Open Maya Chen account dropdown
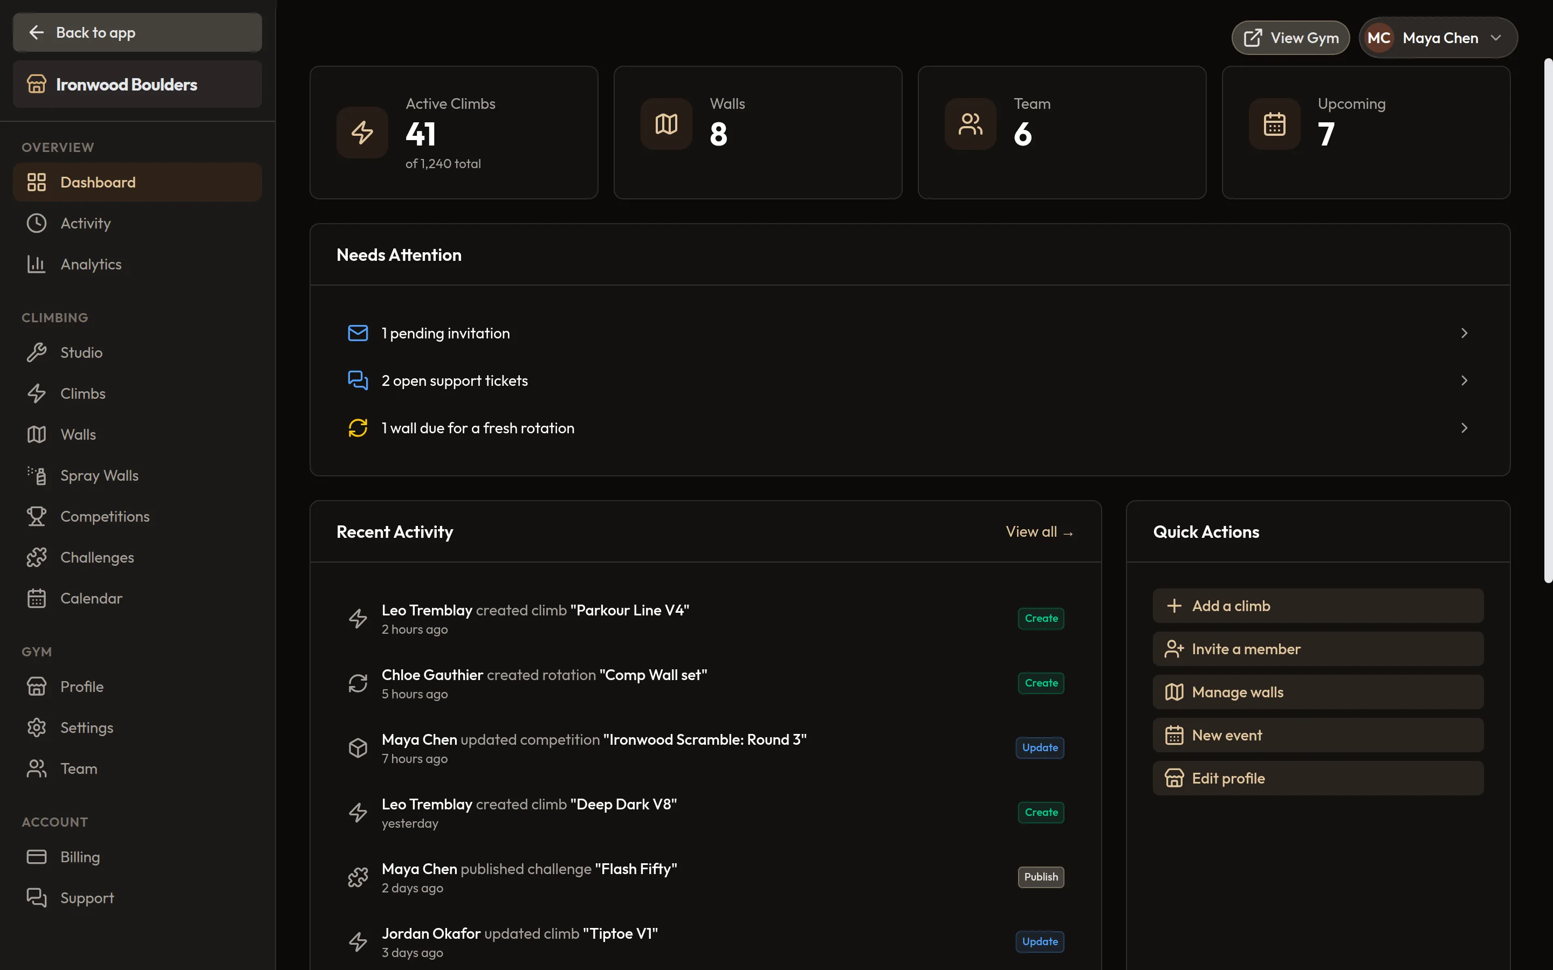Viewport: 1553px width, 970px height. tap(1438, 38)
